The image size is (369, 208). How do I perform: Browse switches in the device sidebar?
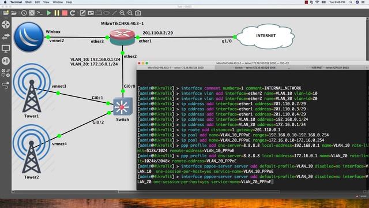pyautogui.click(x=6, y=36)
